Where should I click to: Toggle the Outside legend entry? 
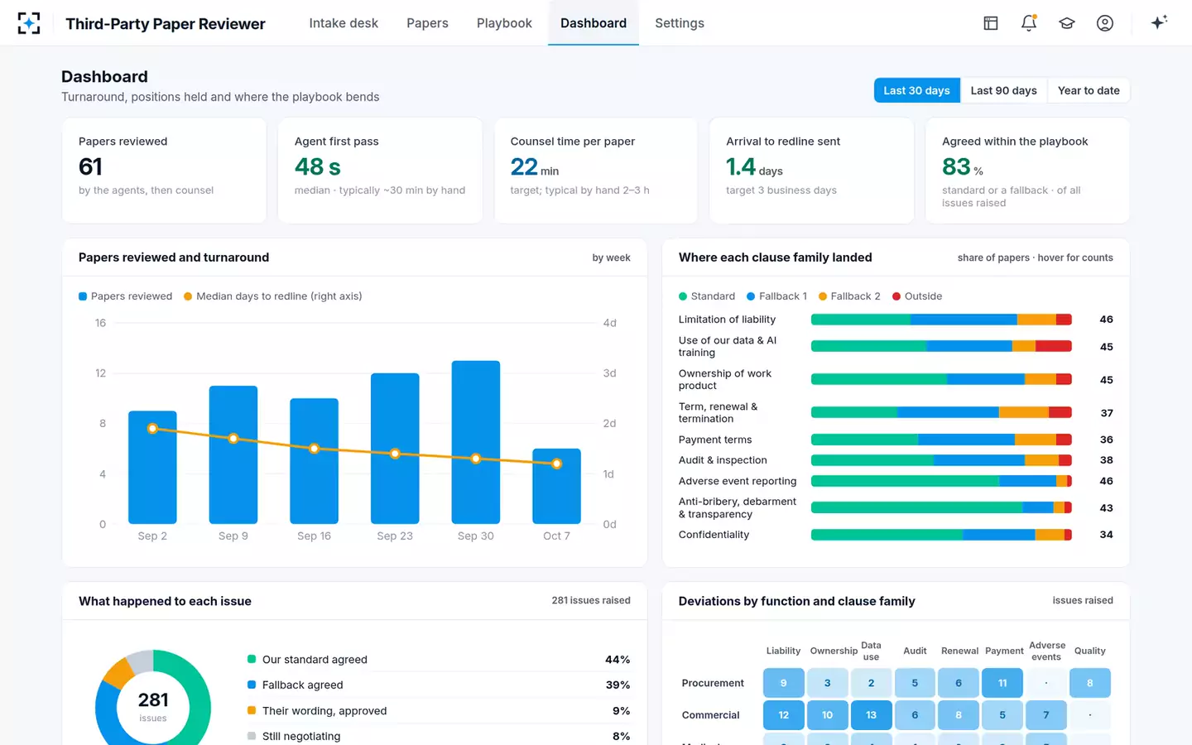(x=917, y=296)
